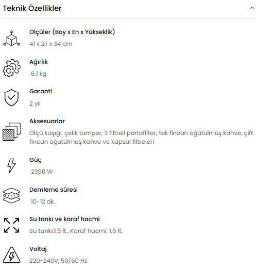The height and width of the screenshot is (269, 256).
Task: Click the warning triangle Voltaj icon
Action: click(11, 255)
